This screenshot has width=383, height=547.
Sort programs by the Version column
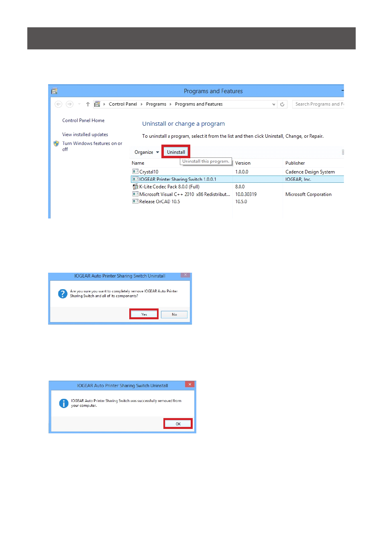pos(243,163)
